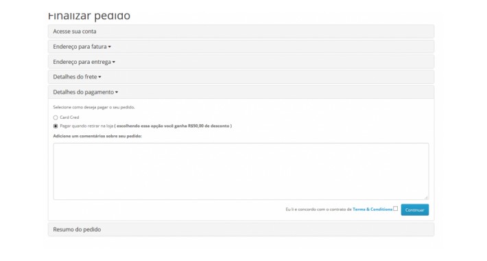The height and width of the screenshot is (261, 487).
Task: Select Pagar quando retirar na loja option
Action: pos(56,126)
